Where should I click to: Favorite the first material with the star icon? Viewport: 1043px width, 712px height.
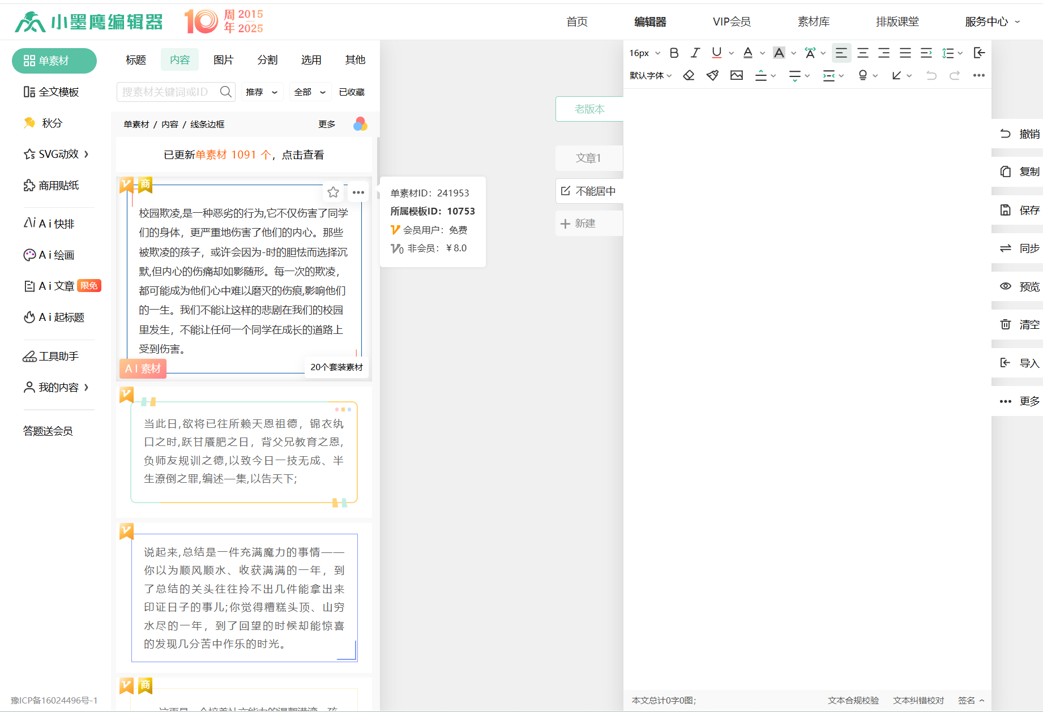tap(333, 192)
